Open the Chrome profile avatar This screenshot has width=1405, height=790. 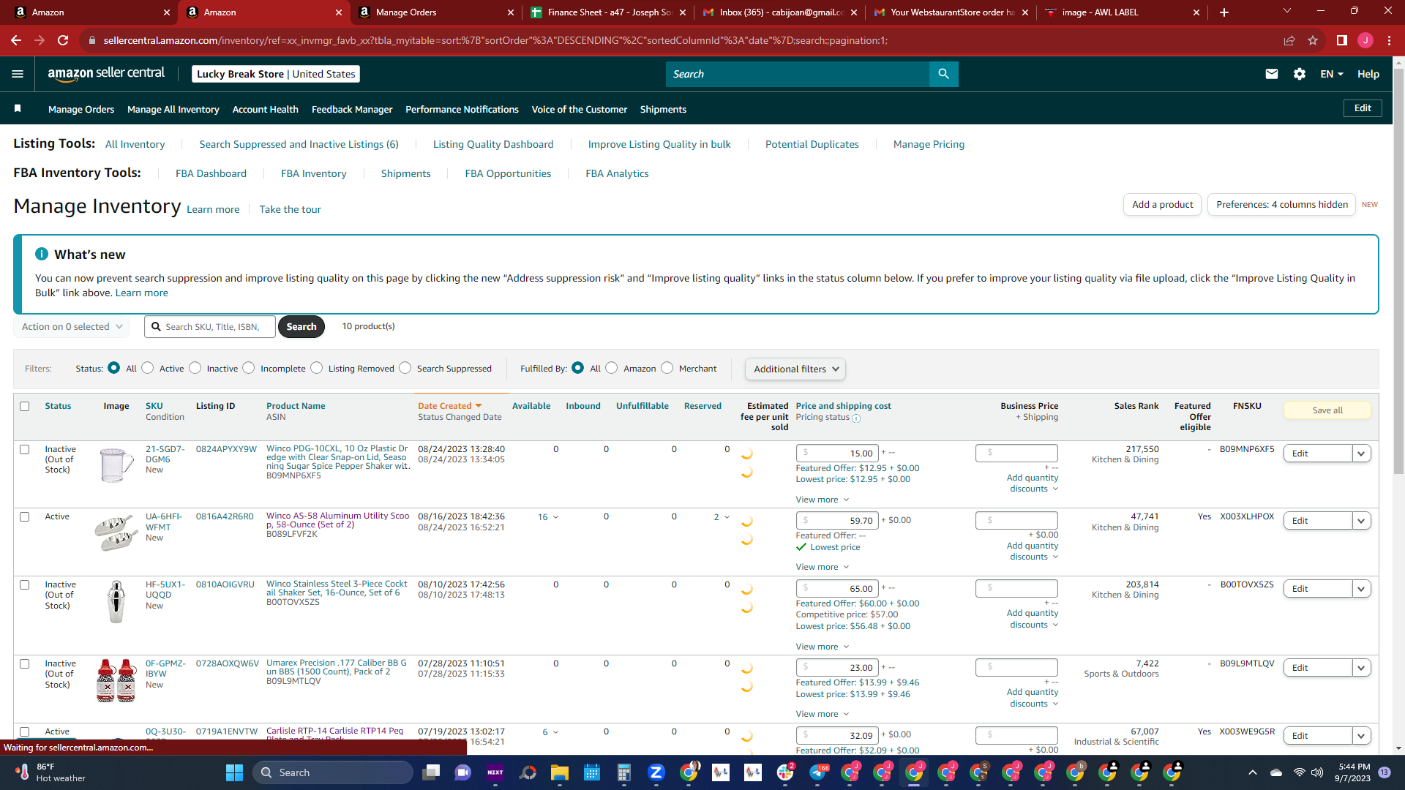(1365, 40)
